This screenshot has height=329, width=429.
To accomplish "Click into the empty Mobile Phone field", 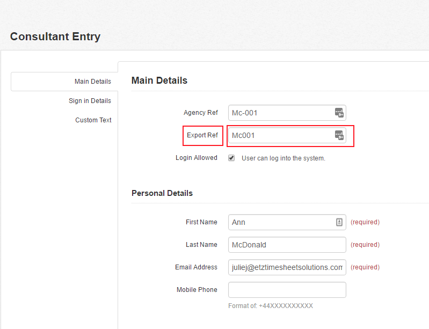I will coord(287,290).
